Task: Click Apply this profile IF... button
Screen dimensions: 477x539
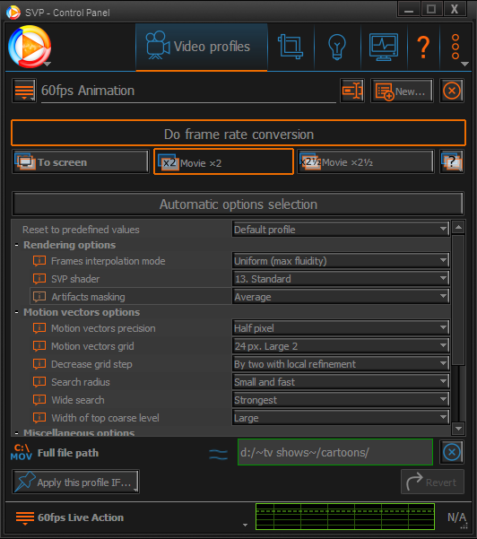Action: click(76, 482)
